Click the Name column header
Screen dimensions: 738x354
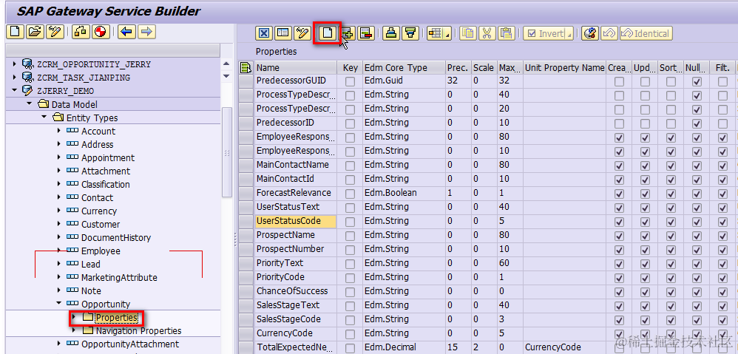[x=296, y=68]
